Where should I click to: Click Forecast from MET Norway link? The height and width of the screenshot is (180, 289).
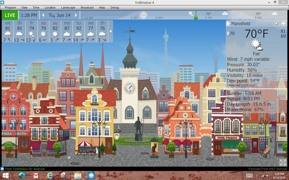pos(268,169)
